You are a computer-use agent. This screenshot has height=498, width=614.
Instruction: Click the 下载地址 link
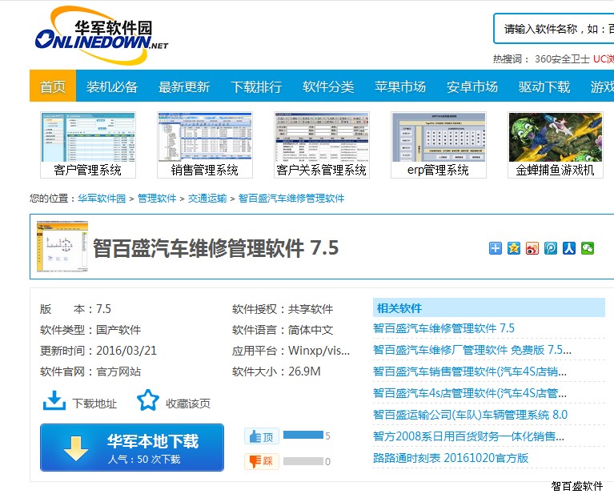pyautogui.click(x=94, y=404)
